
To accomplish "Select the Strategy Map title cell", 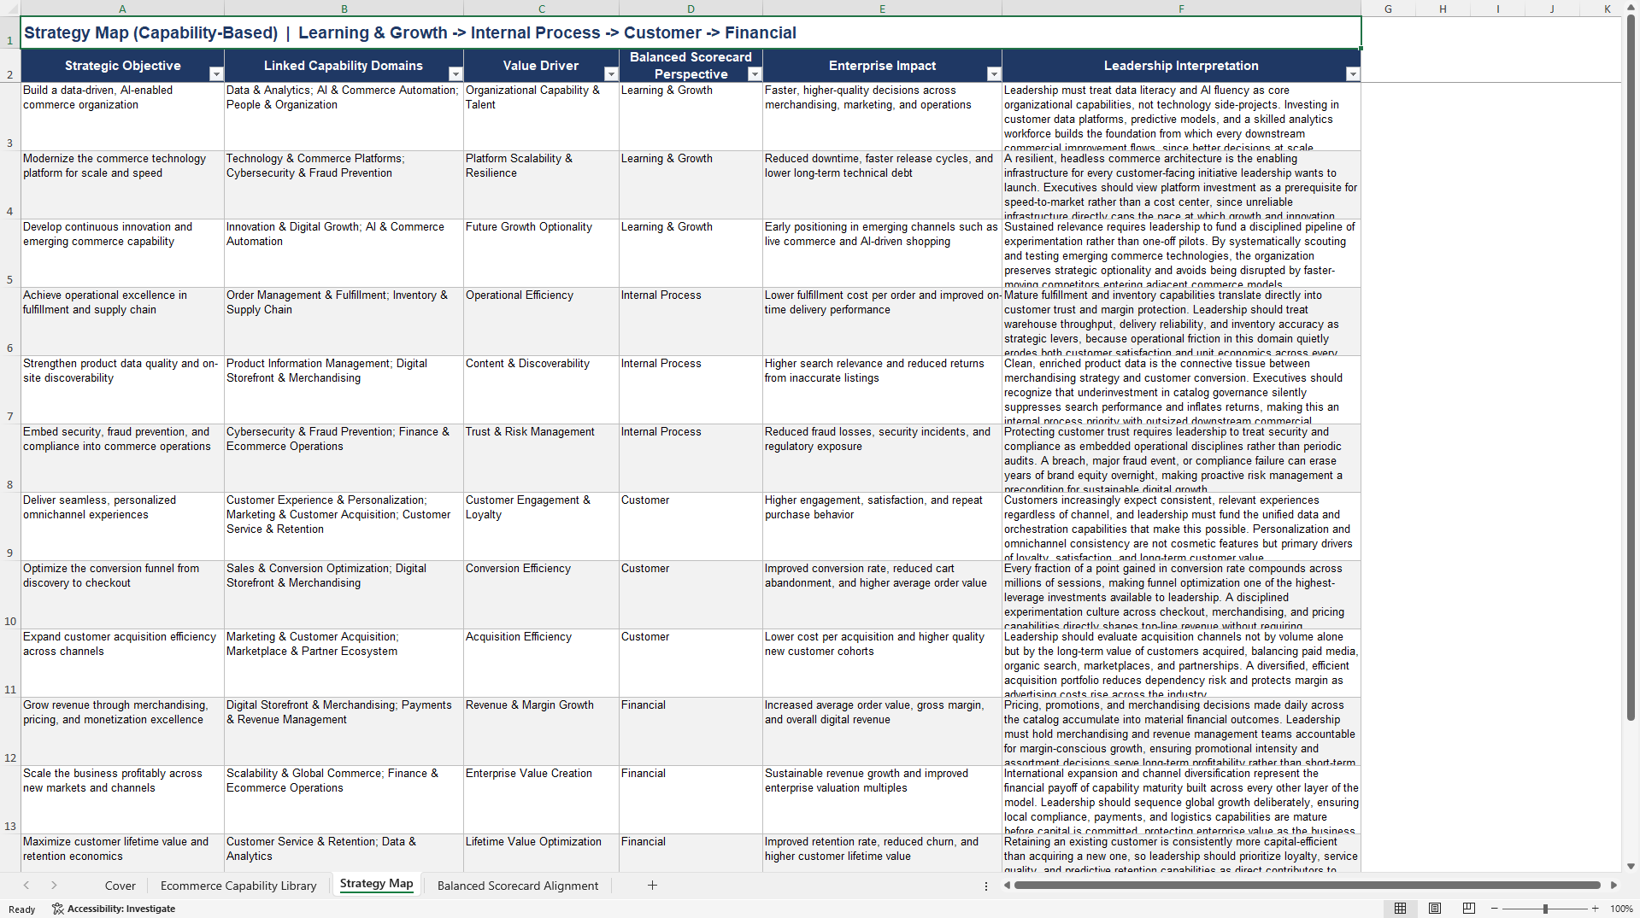I will coord(691,32).
